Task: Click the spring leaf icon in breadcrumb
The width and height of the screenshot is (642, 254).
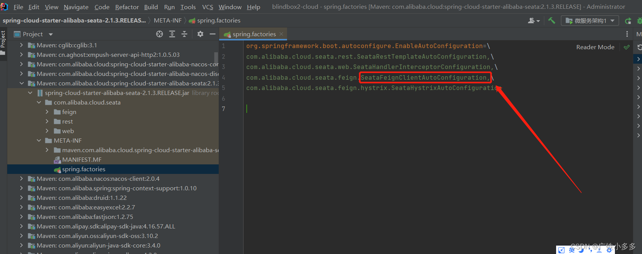Action: 192,21
